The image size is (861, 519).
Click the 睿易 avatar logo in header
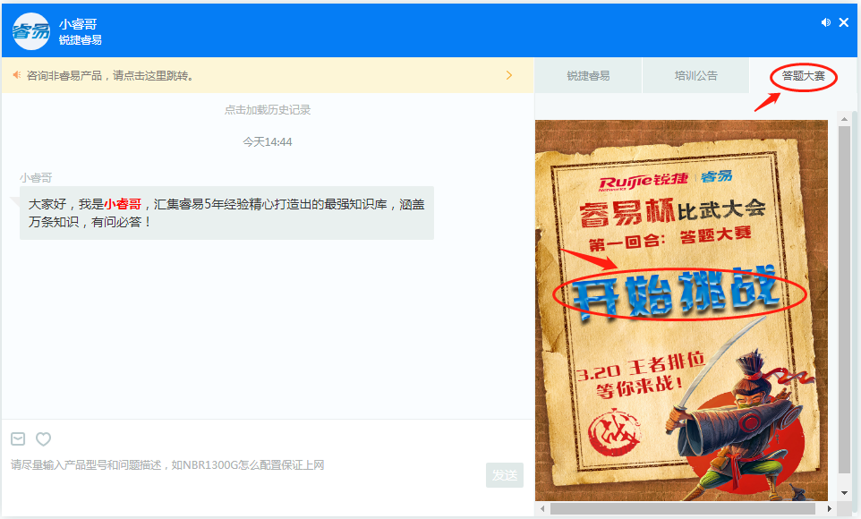(x=31, y=31)
